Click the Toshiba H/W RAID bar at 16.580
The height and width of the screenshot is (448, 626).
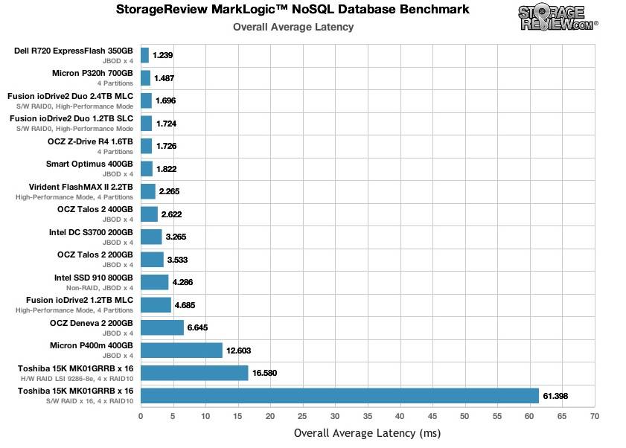(x=194, y=373)
